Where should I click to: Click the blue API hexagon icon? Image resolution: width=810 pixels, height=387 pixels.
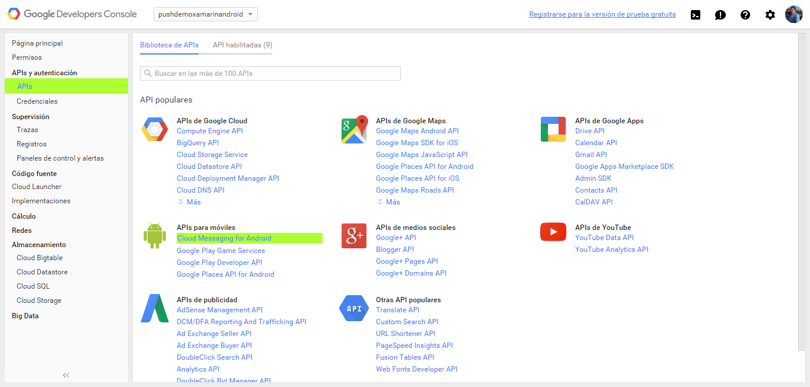pos(354,308)
